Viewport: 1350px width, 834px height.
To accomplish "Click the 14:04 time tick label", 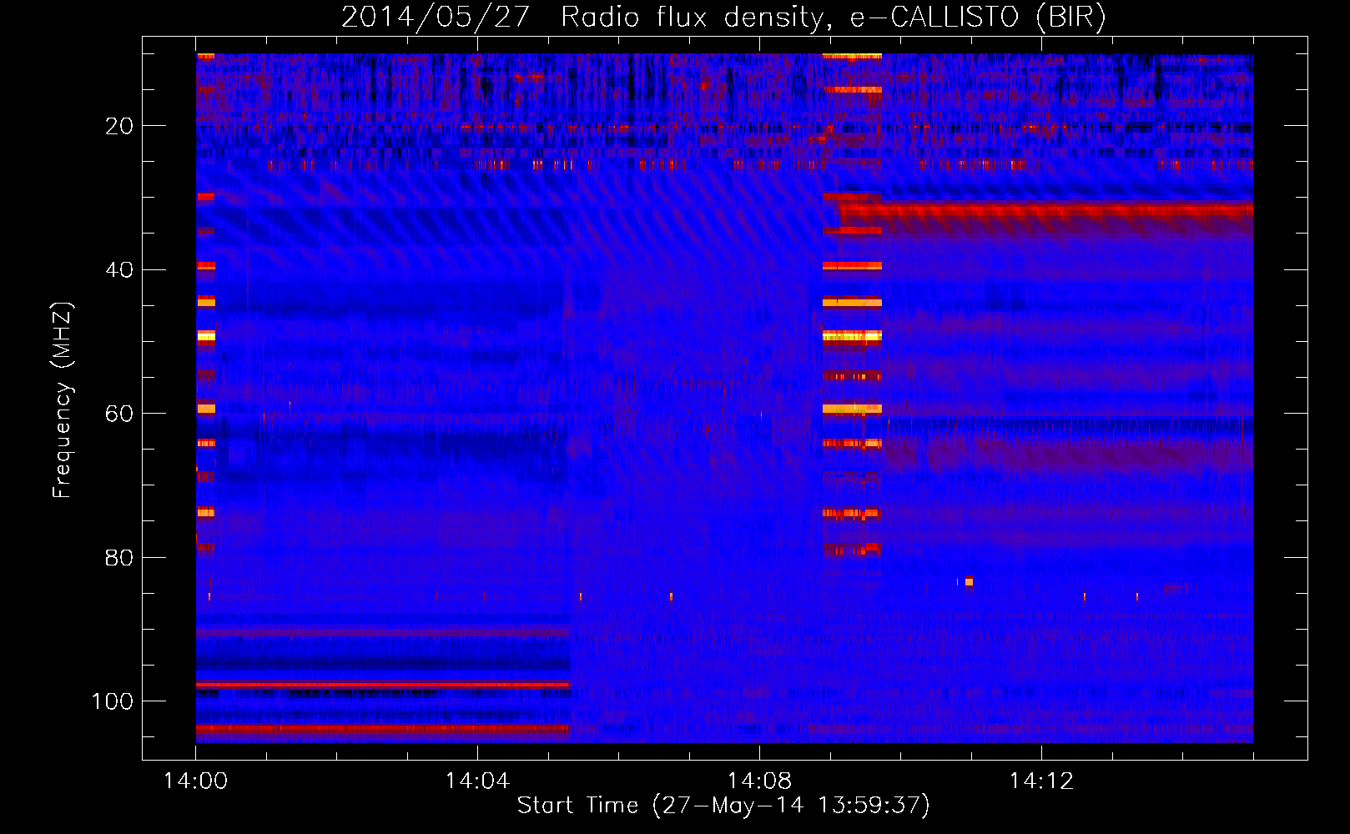I will pyautogui.click(x=477, y=781).
